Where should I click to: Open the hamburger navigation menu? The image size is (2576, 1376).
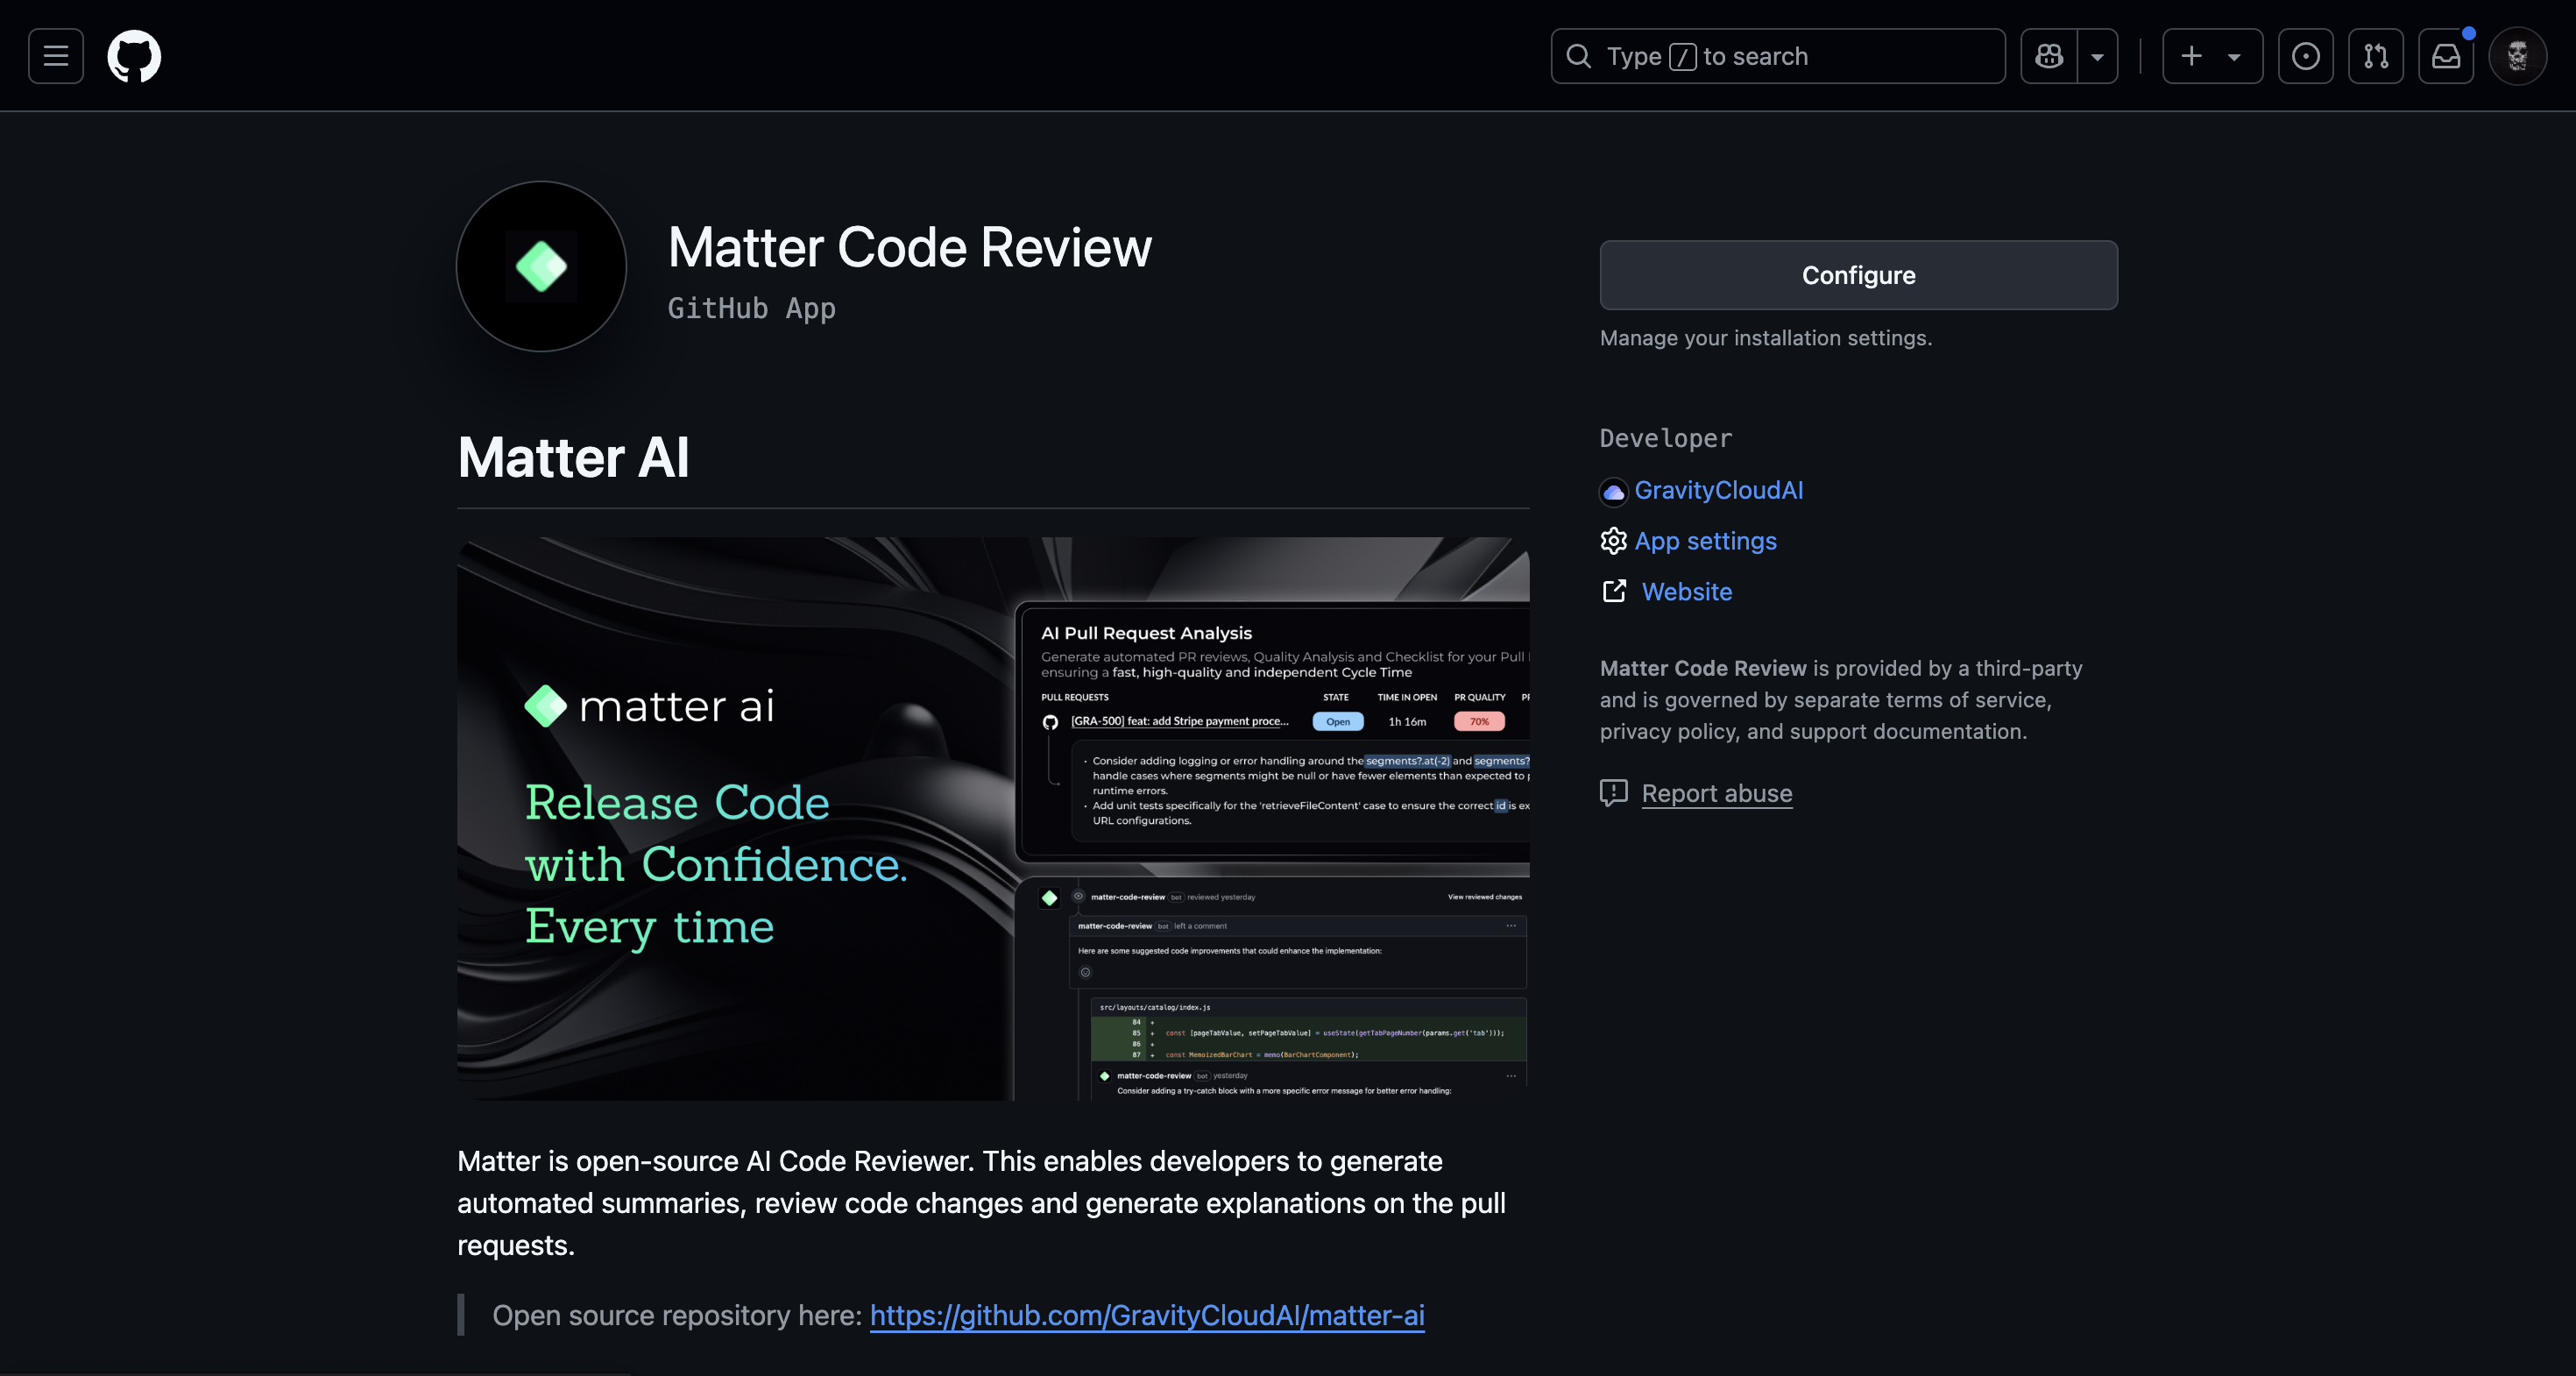click(x=56, y=56)
